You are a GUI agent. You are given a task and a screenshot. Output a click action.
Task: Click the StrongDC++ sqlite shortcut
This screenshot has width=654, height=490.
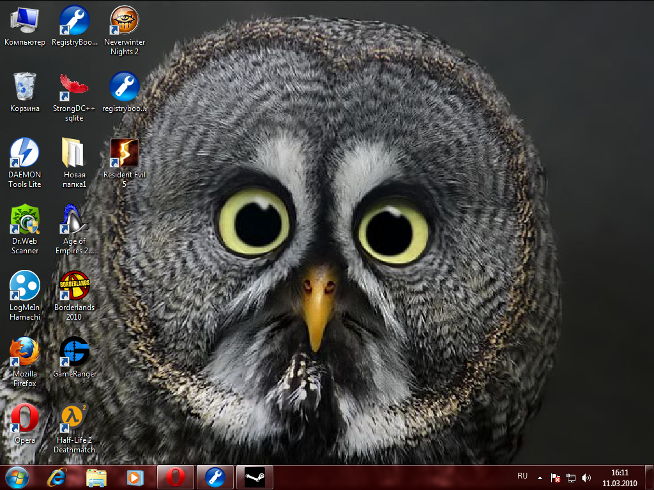click(x=74, y=98)
